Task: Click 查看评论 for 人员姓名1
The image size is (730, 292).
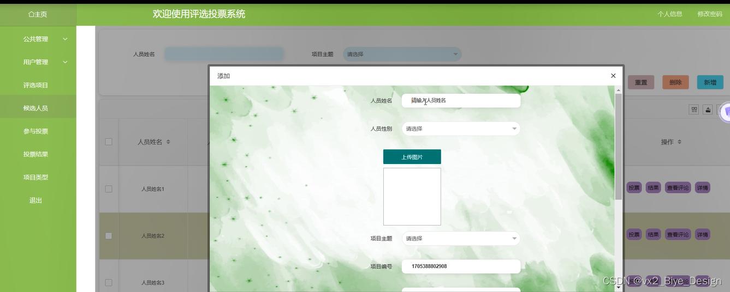Action: pyautogui.click(x=678, y=187)
